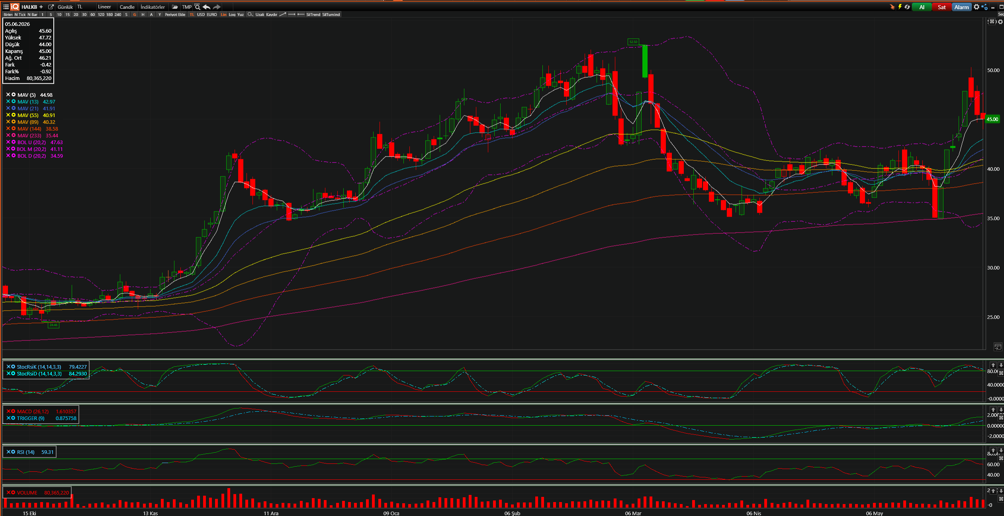Switch scale to Log
The height and width of the screenshot is (516, 1004).
pyautogui.click(x=232, y=14)
